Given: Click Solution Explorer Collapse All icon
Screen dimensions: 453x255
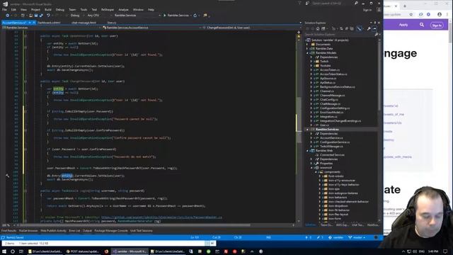Looking at the screenshot, I should coord(346,28).
